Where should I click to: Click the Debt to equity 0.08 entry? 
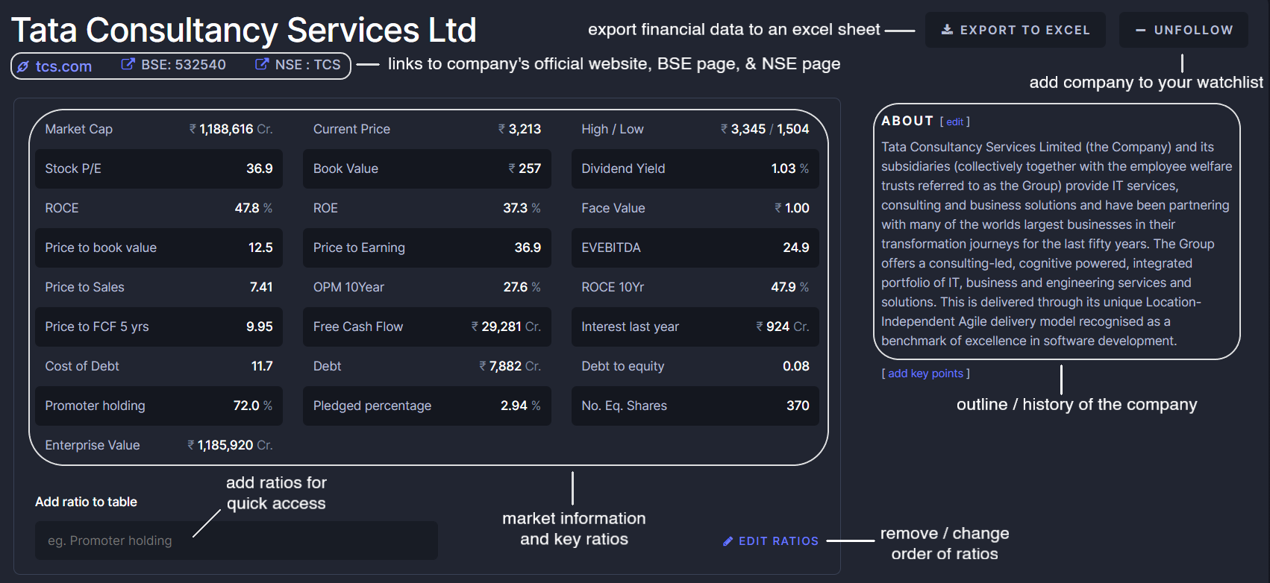coord(695,366)
